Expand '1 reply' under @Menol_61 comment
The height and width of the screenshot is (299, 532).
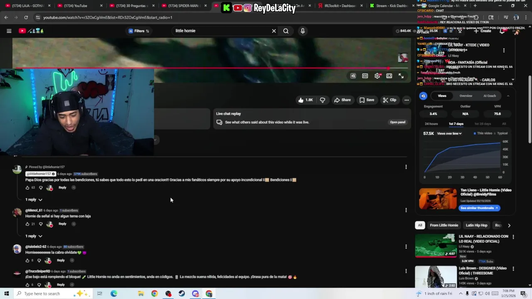pos(34,236)
